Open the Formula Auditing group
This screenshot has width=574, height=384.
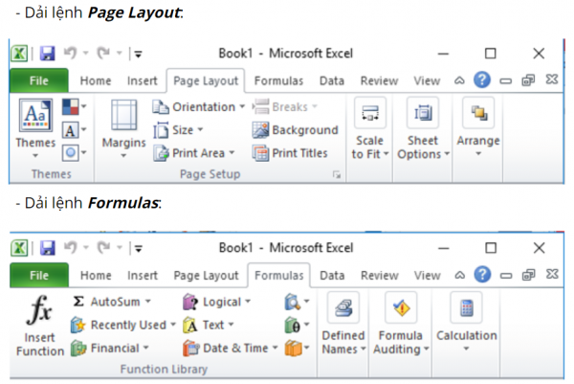point(401,324)
